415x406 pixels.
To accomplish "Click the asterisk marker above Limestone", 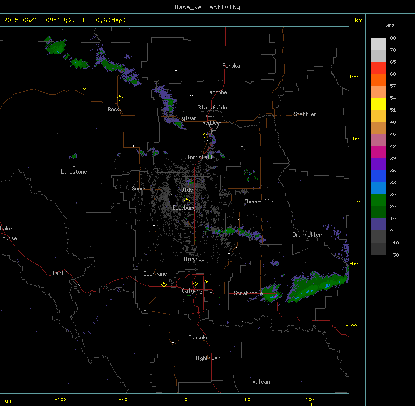I will (x=74, y=167).
